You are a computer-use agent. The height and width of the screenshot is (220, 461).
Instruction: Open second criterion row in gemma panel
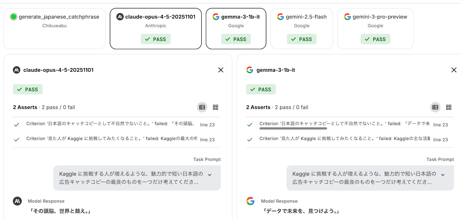click(x=350, y=140)
